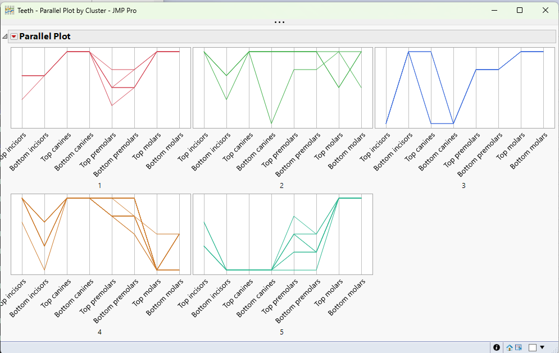
Task: Click Top canines axis label in cluster 2
Action: 238,147
